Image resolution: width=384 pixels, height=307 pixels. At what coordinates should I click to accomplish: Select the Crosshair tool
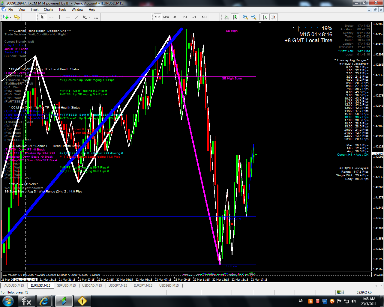[x=51, y=17]
